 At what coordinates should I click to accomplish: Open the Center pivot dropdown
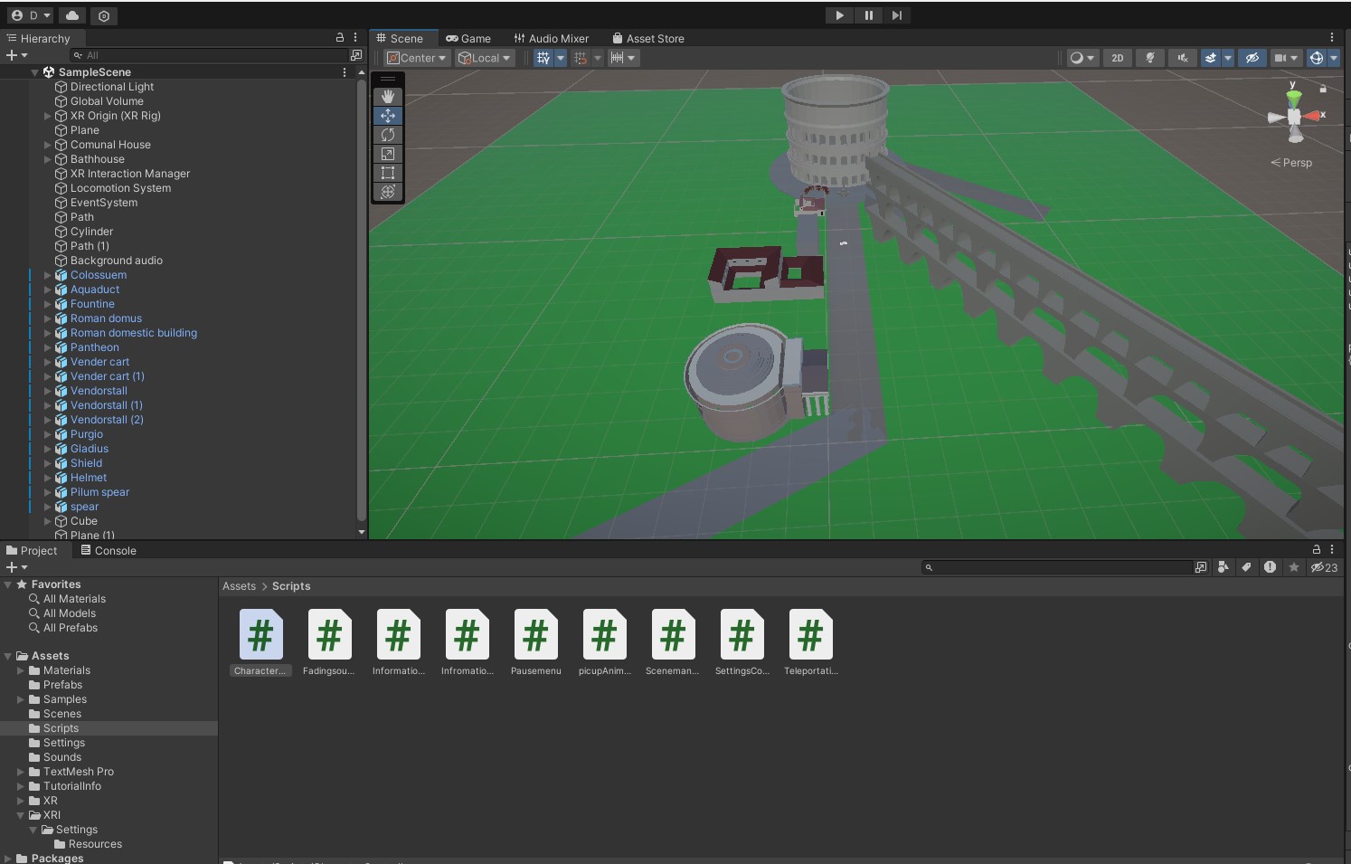(x=417, y=58)
